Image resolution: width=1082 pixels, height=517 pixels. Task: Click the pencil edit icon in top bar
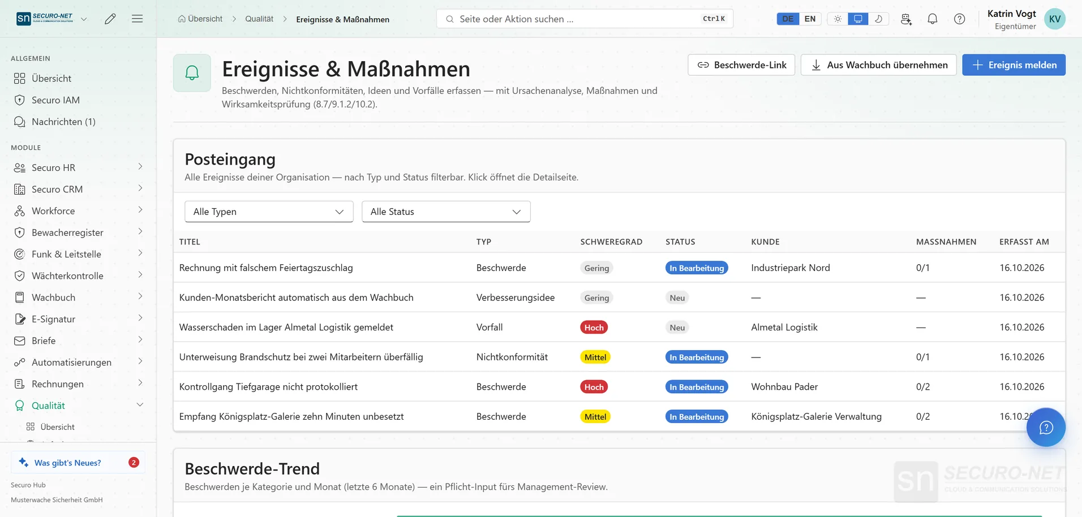[x=110, y=19]
